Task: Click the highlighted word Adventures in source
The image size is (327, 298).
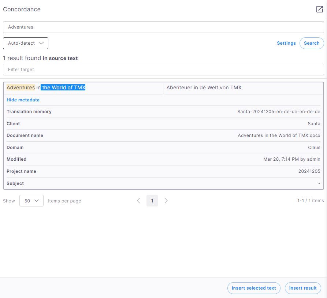Action: coord(21,87)
